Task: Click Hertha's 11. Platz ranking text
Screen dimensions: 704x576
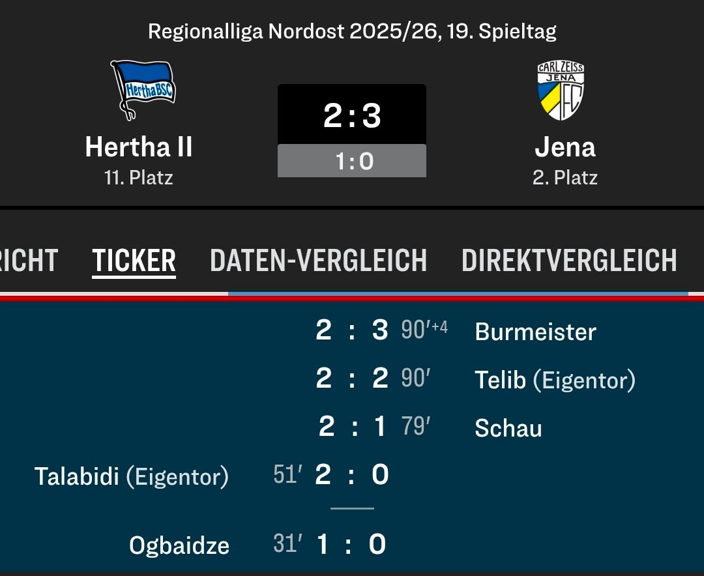Action: point(138,177)
